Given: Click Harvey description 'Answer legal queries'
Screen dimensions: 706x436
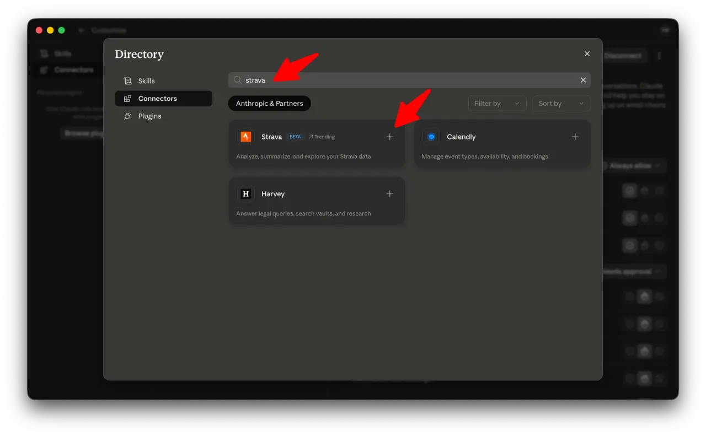Looking at the screenshot, I should [x=303, y=213].
